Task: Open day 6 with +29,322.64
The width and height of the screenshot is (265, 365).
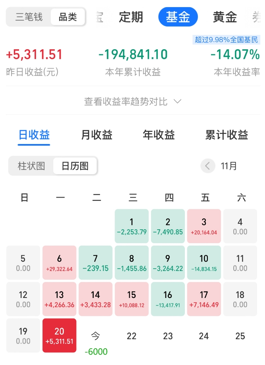Action: point(60,263)
